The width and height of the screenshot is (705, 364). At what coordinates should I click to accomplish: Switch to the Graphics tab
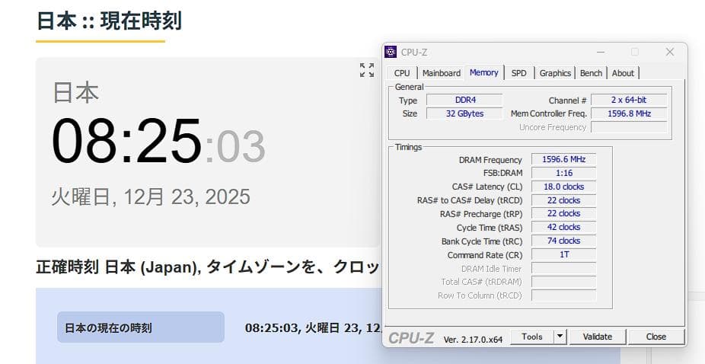pyautogui.click(x=555, y=73)
